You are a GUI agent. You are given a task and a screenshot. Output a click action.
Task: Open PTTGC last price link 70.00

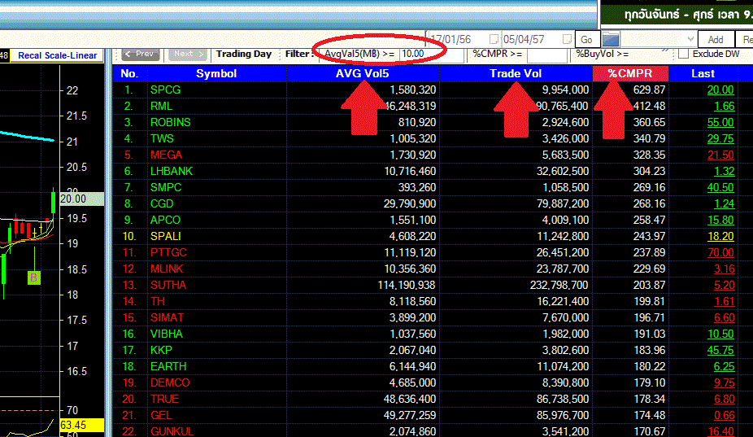[x=720, y=253]
